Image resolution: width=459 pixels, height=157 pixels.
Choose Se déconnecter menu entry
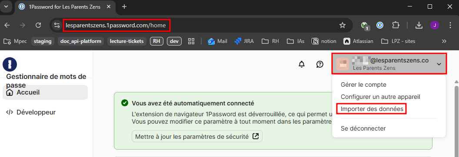point(363,128)
